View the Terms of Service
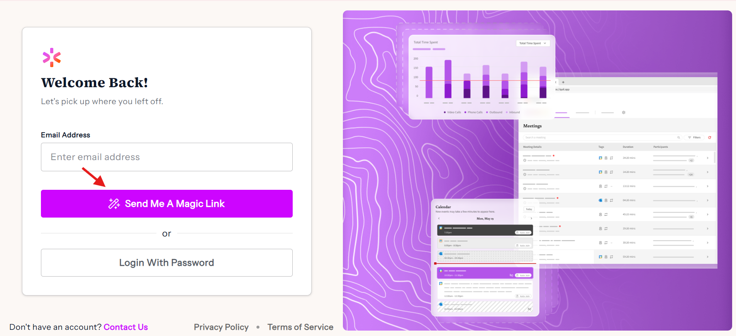This screenshot has width=736, height=336. (300, 327)
